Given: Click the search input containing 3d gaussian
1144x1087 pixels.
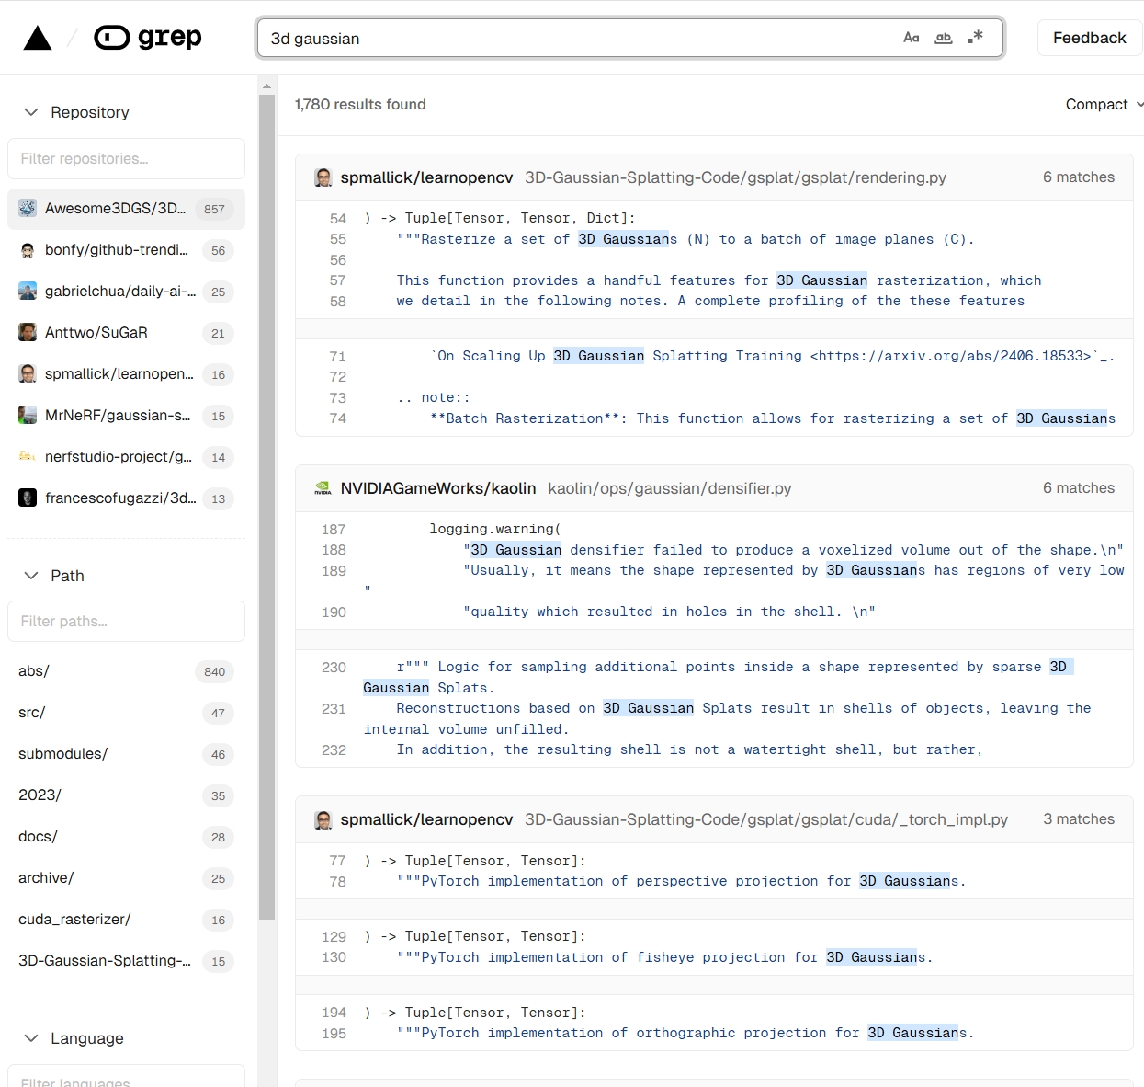Looking at the screenshot, I should (579, 39).
